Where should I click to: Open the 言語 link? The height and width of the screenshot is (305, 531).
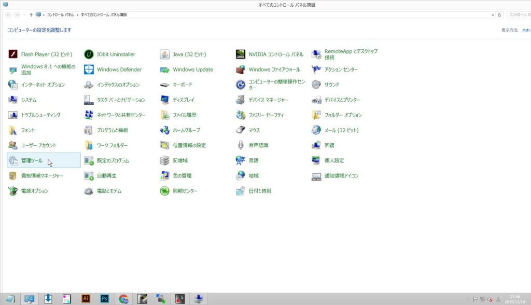pos(253,161)
